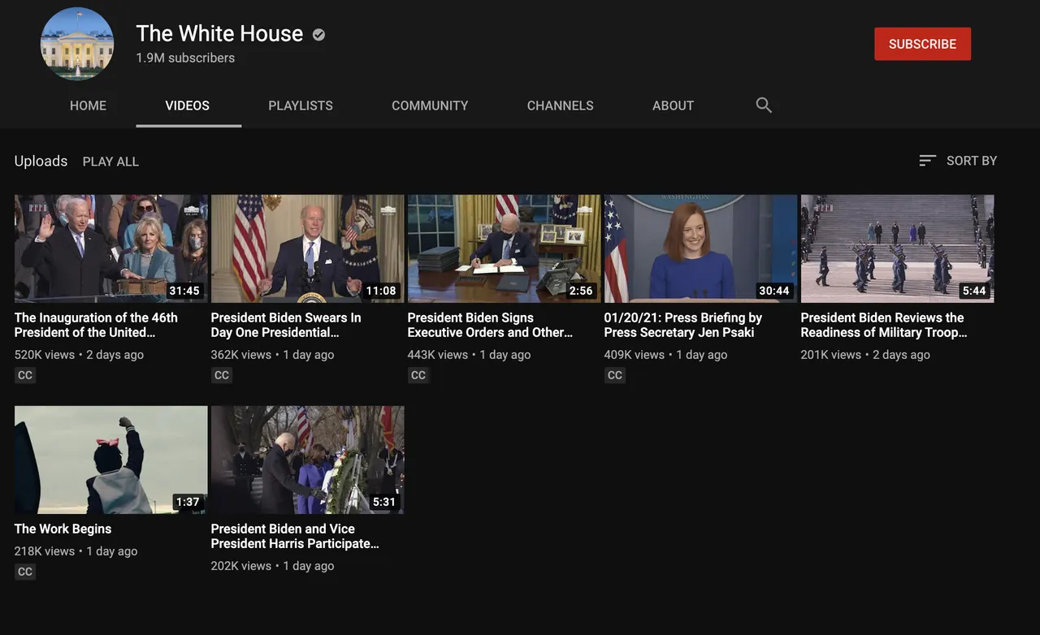Image resolution: width=1040 pixels, height=635 pixels.
Task: Switch to the Playlists tab
Action: [301, 106]
